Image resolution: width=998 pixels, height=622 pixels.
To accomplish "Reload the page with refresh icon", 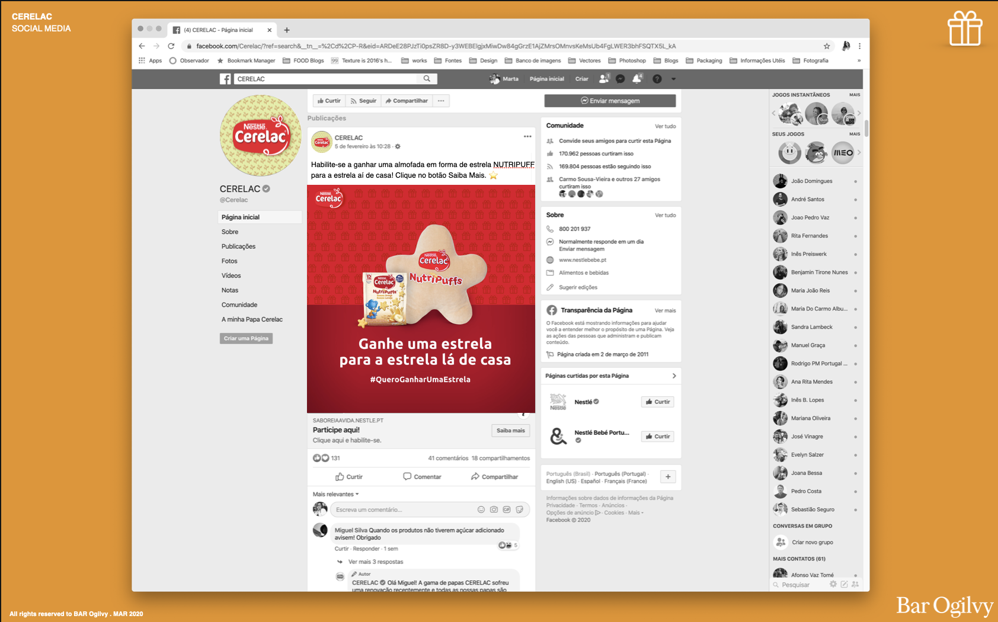I will pyautogui.click(x=171, y=46).
